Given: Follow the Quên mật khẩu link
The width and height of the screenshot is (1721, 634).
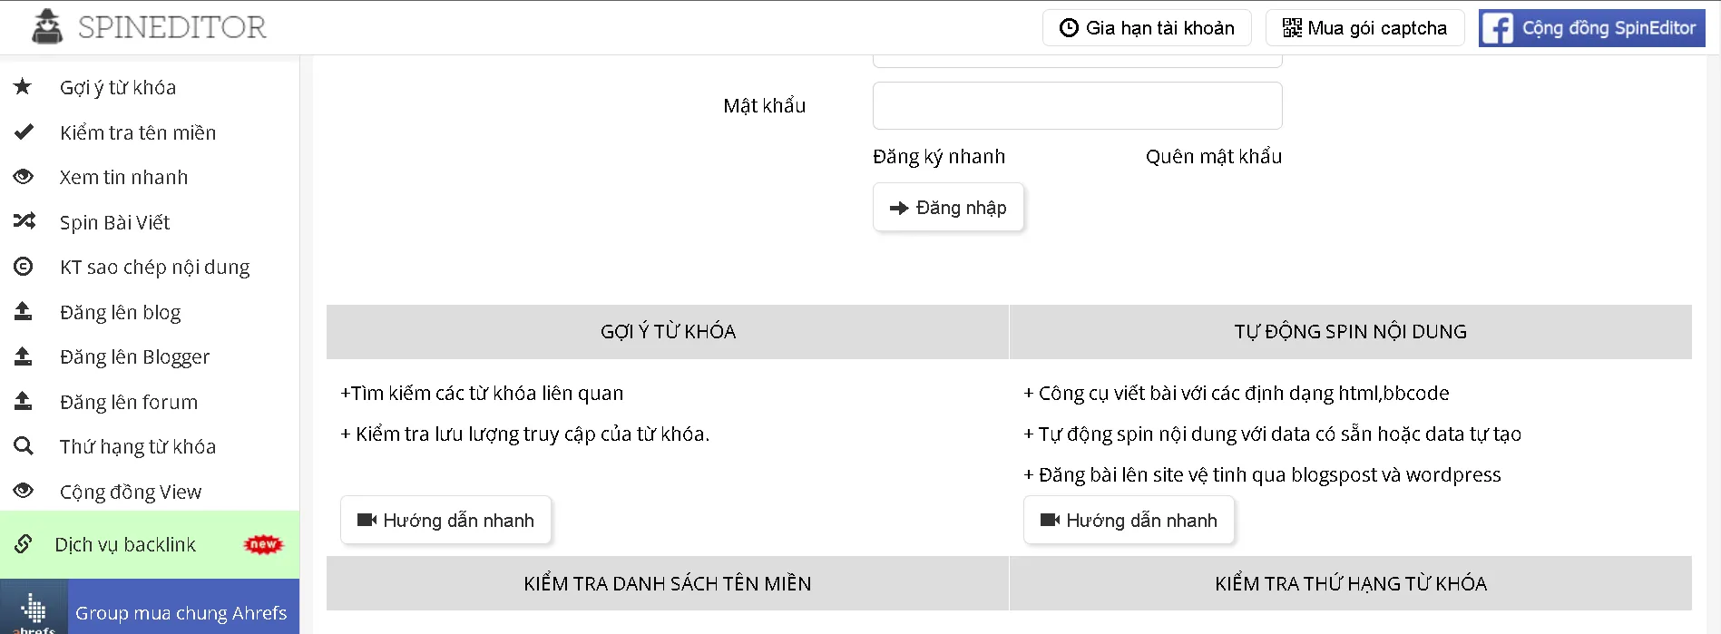Looking at the screenshot, I should (x=1214, y=156).
